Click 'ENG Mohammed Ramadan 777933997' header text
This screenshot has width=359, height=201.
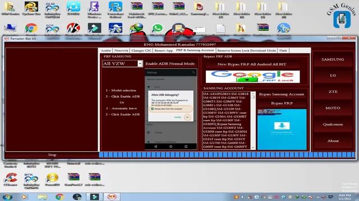tap(179, 45)
